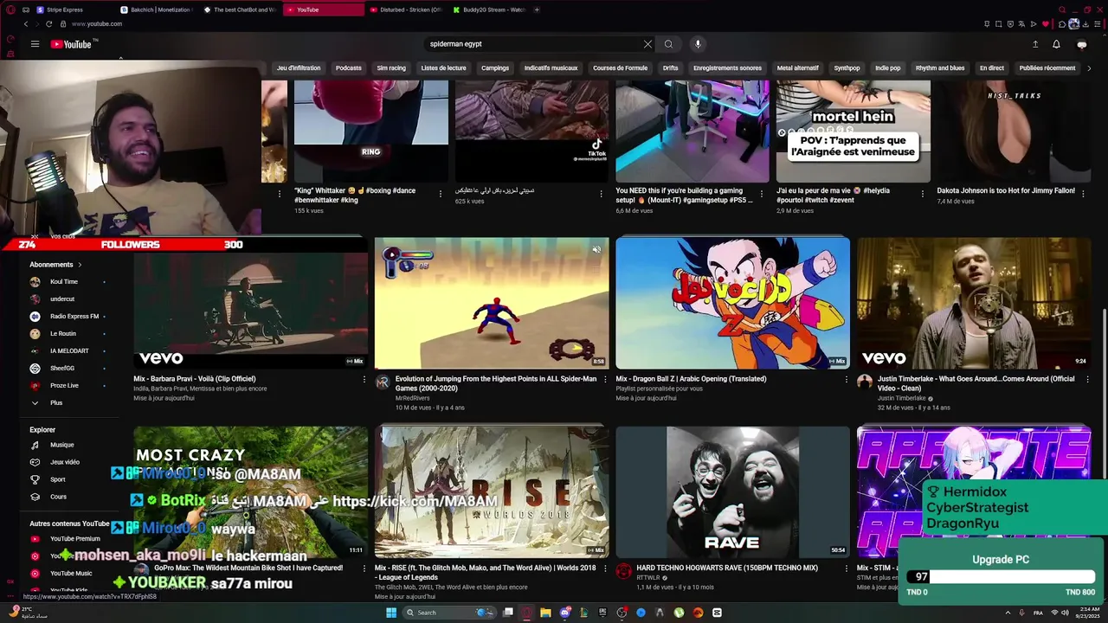Open Evolution of Jumping Spider-Man title link
The height and width of the screenshot is (623, 1108).
496,383
